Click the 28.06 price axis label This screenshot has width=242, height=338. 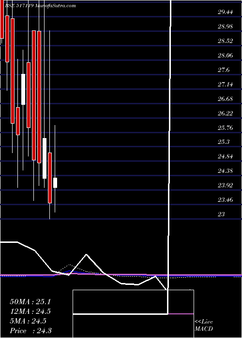(x=225, y=56)
